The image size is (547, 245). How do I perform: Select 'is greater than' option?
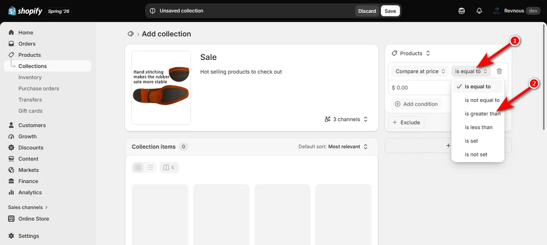pyautogui.click(x=478, y=114)
